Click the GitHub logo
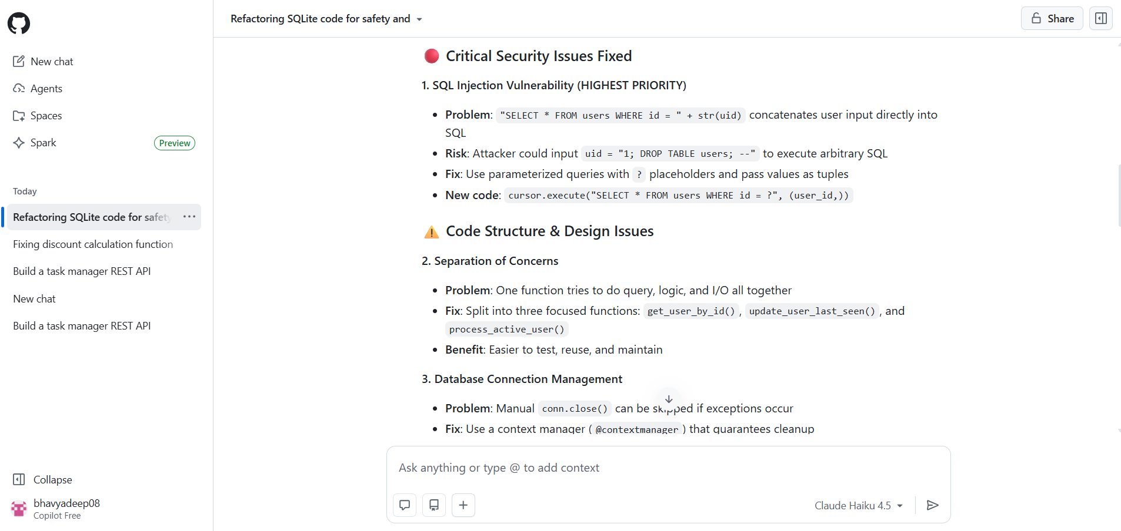 [x=18, y=23]
